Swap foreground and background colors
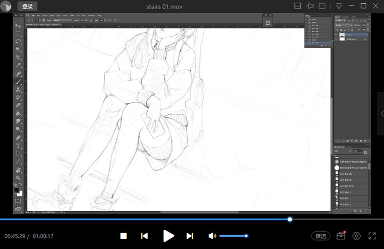The height and width of the screenshot is (249, 384). (21, 184)
